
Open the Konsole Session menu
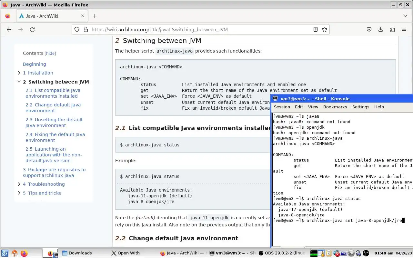(282, 107)
